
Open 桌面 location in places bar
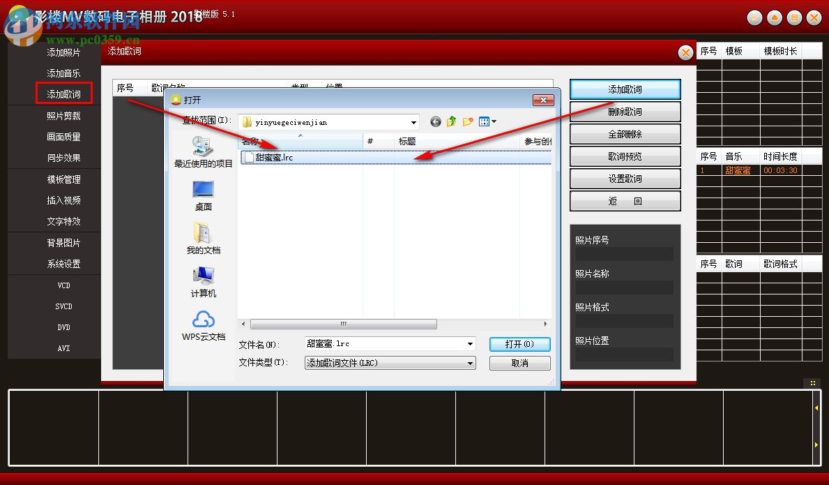click(x=203, y=195)
